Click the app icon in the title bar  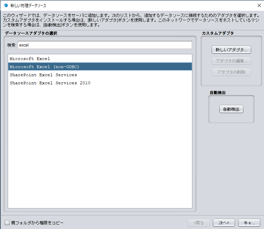[6, 5]
